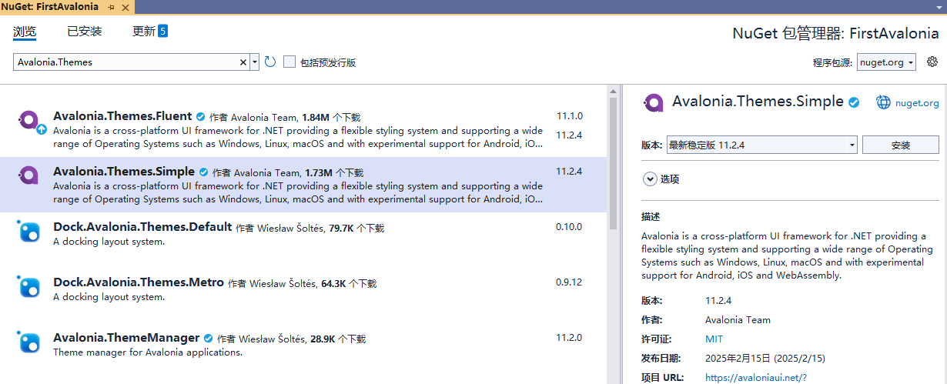Open the MIT license link
Screen dimensions: 947x384
click(714, 339)
